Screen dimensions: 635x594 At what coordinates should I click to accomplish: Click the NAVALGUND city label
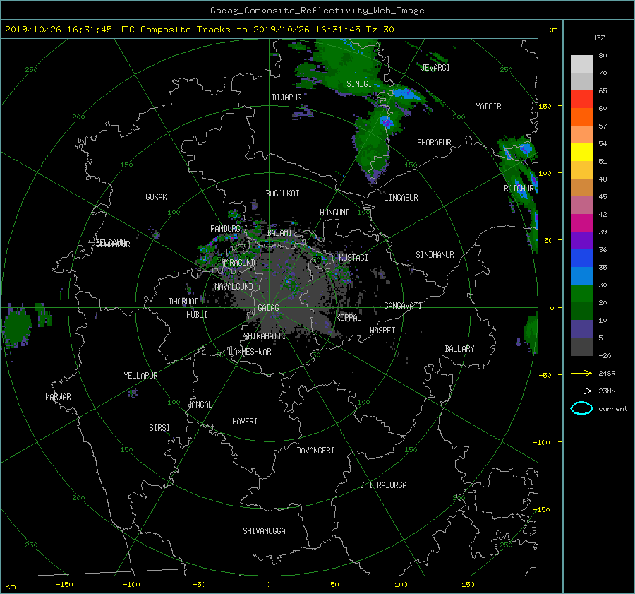pyautogui.click(x=234, y=287)
